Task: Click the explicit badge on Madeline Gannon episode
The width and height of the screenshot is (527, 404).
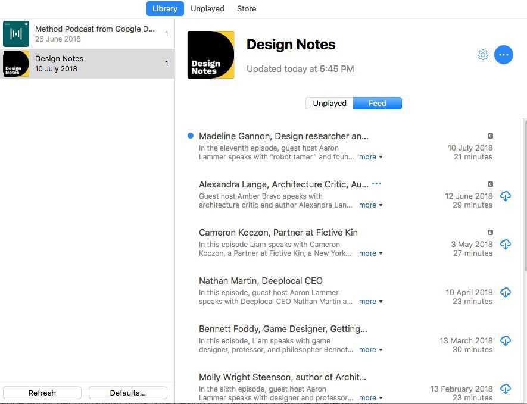Action: (490, 136)
